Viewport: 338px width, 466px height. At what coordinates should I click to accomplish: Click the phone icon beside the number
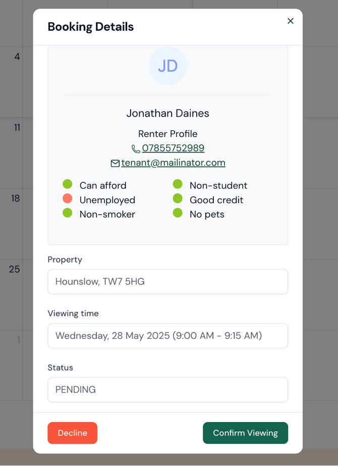click(136, 148)
